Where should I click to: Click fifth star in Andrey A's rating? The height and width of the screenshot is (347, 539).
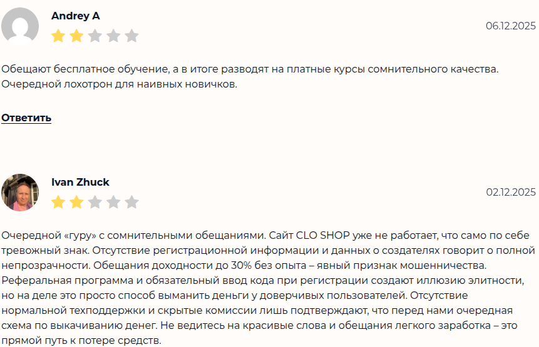[x=131, y=36]
